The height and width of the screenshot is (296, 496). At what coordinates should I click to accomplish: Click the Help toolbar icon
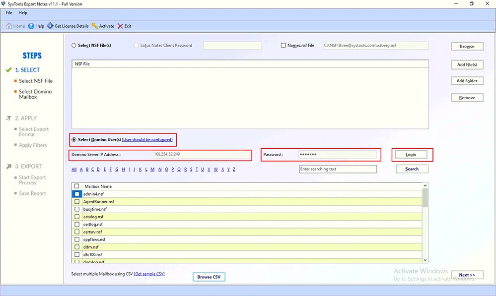[31, 26]
